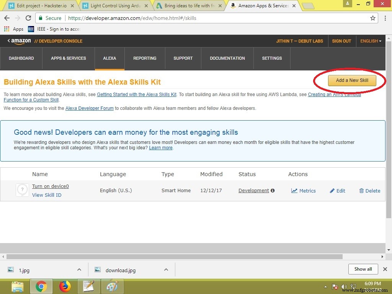Open the APPS & SERVICES tab
The image size is (392, 294).
[x=69, y=58]
